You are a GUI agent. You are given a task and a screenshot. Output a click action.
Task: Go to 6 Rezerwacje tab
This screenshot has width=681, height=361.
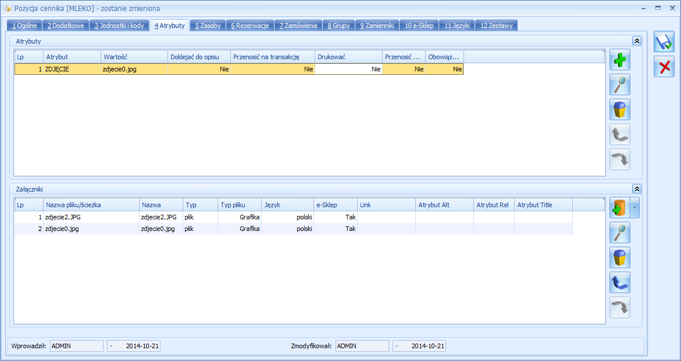click(249, 26)
